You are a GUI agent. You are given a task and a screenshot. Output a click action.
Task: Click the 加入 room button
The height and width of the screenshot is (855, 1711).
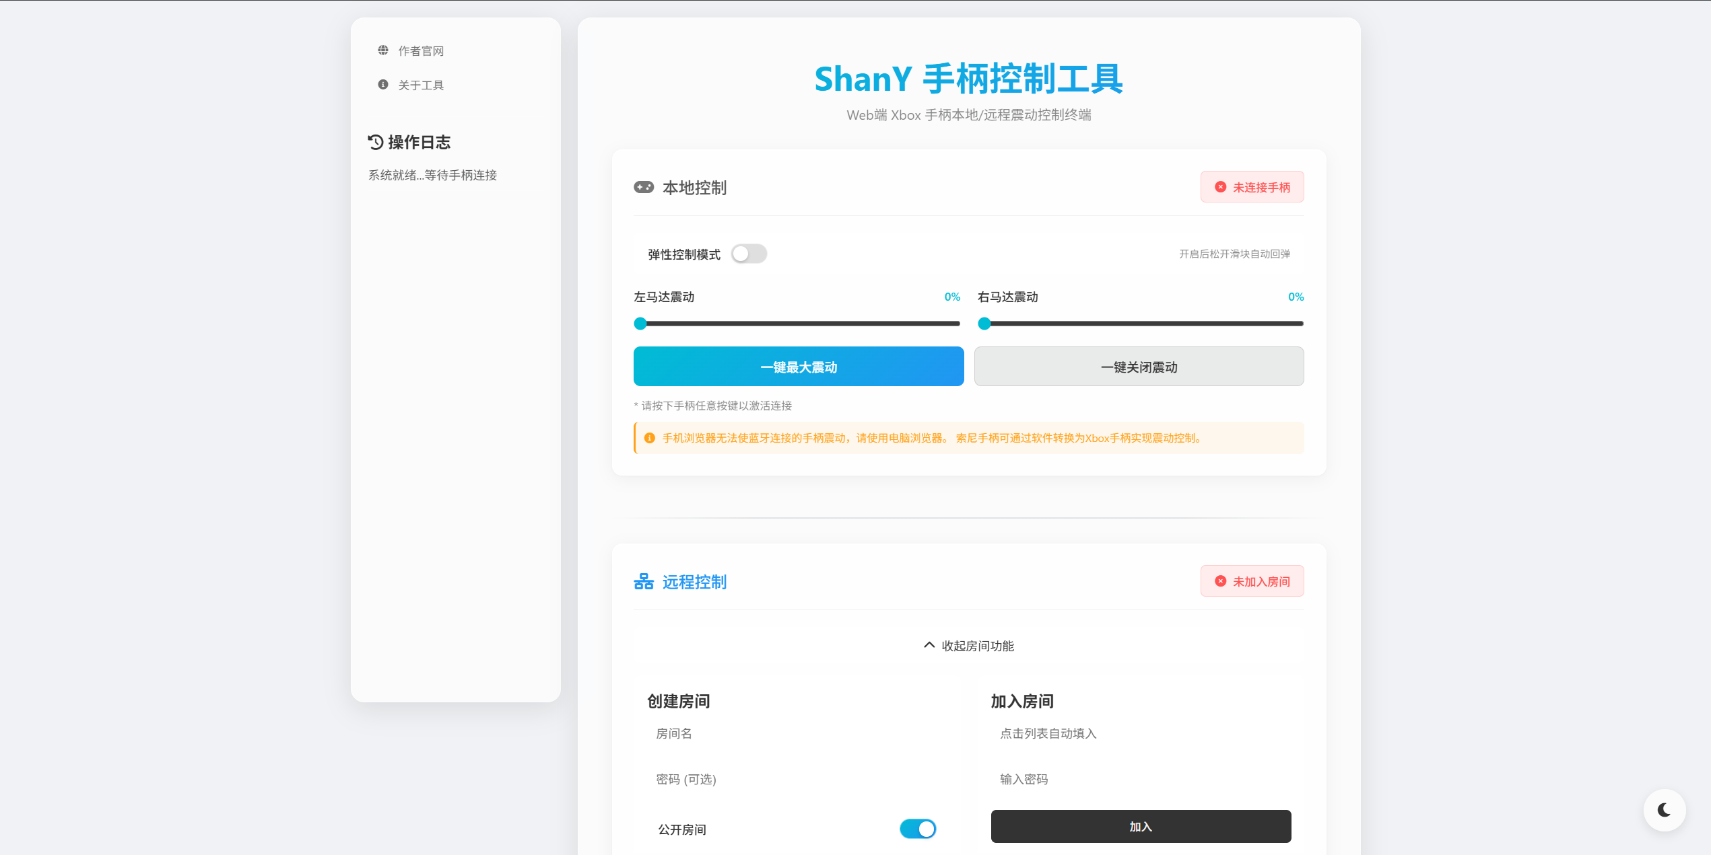coord(1141,827)
